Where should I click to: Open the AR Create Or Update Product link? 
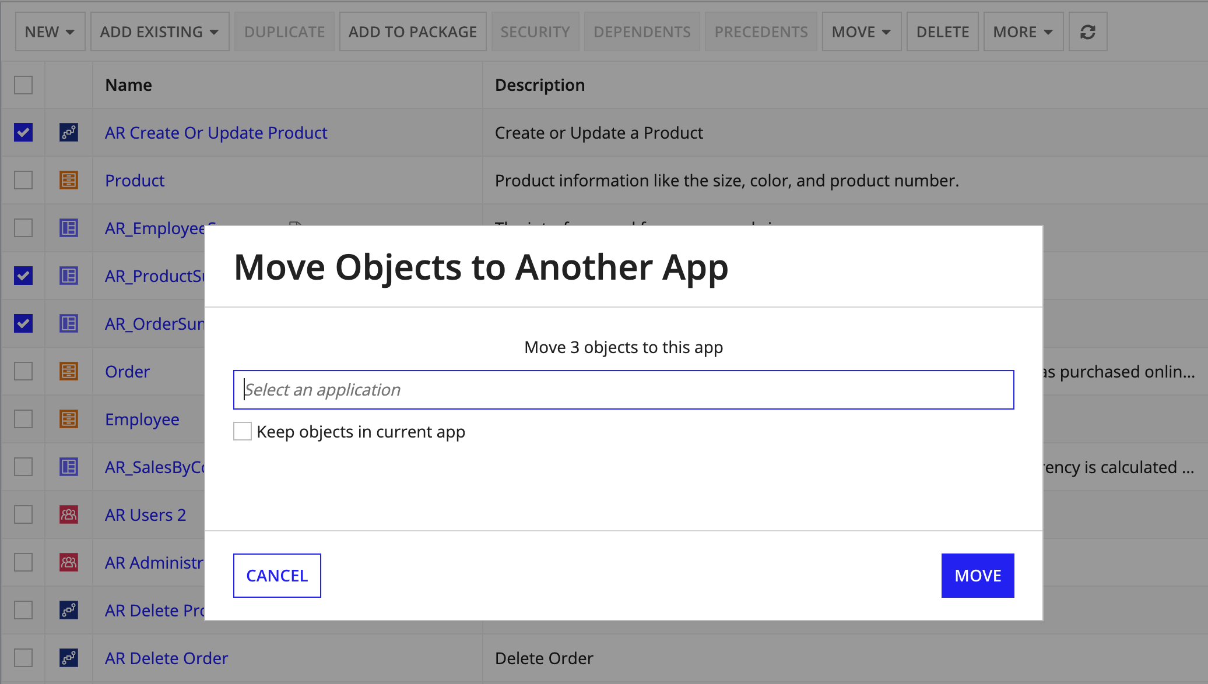pos(216,133)
